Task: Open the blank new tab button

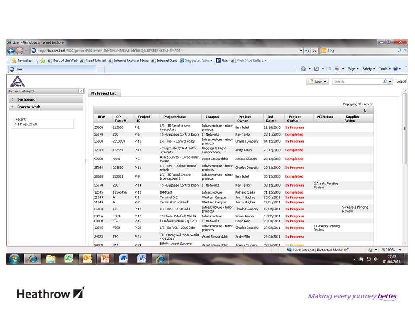Action: pos(100,69)
